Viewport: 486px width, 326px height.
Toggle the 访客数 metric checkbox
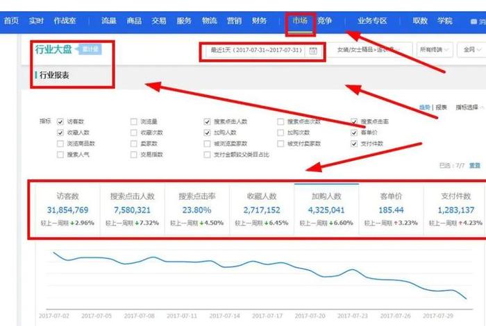pyautogui.click(x=60, y=121)
